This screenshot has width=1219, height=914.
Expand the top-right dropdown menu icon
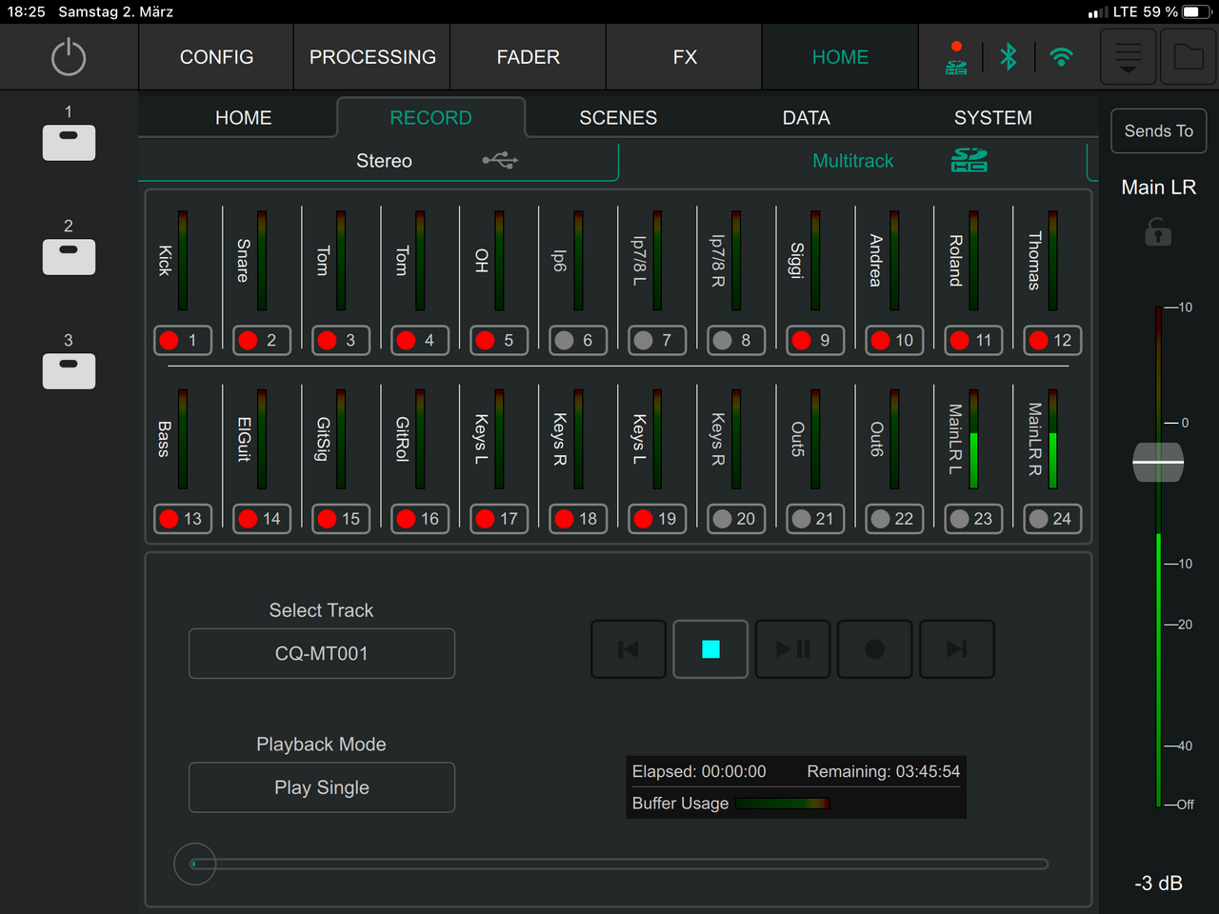[1128, 57]
